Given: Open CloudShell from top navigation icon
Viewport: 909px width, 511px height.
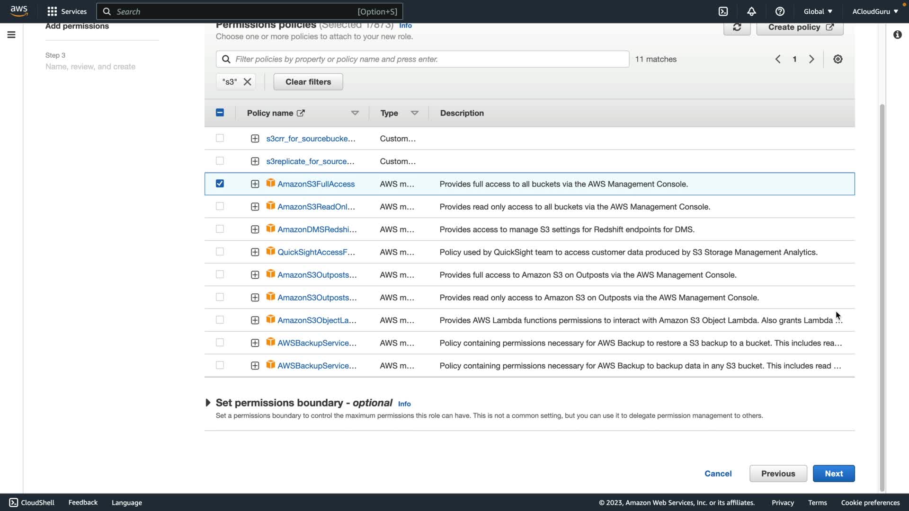Looking at the screenshot, I should 723,11.
